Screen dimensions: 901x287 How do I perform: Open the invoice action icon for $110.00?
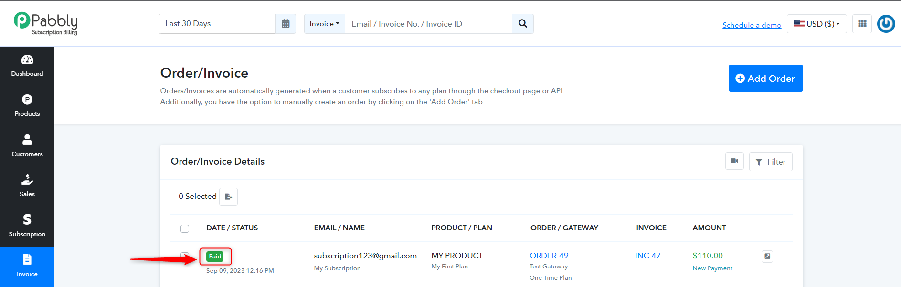coord(767,256)
